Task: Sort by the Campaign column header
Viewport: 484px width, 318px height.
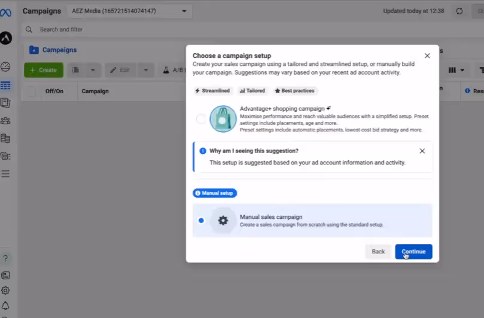Action: click(95, 91)
